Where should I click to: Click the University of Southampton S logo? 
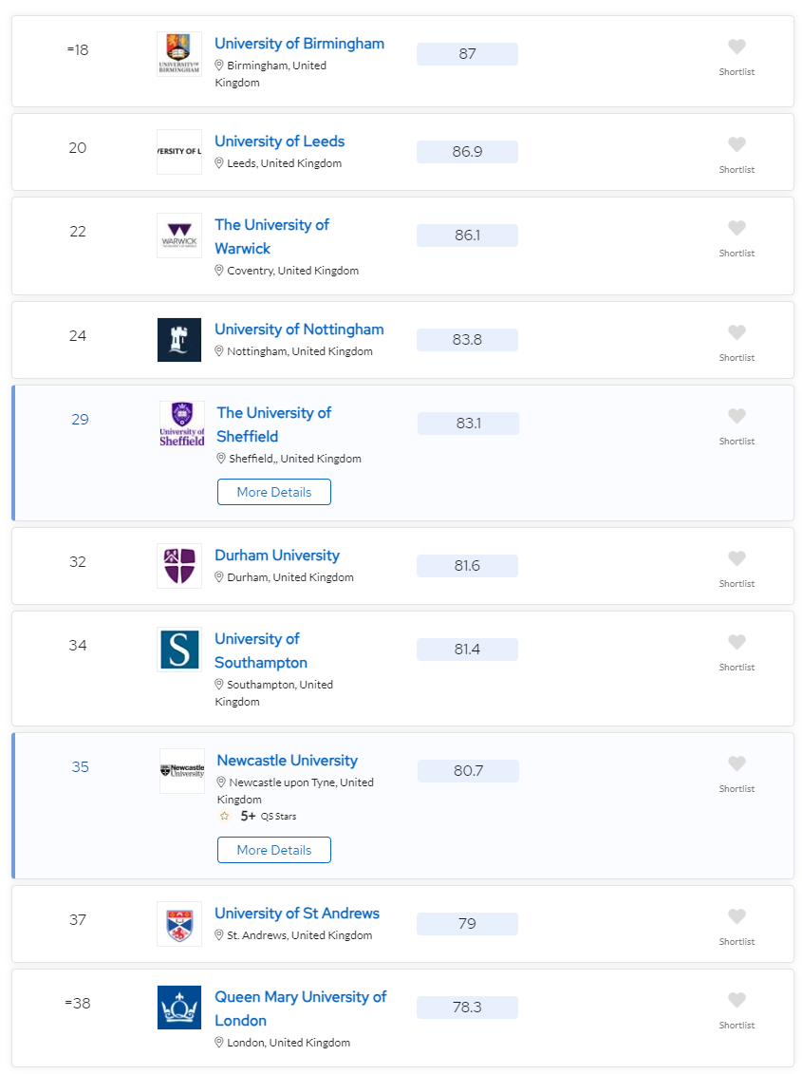179,650
